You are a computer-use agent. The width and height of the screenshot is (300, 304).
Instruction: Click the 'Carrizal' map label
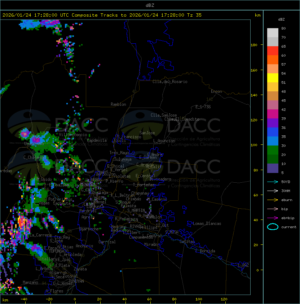coord(107,242)
